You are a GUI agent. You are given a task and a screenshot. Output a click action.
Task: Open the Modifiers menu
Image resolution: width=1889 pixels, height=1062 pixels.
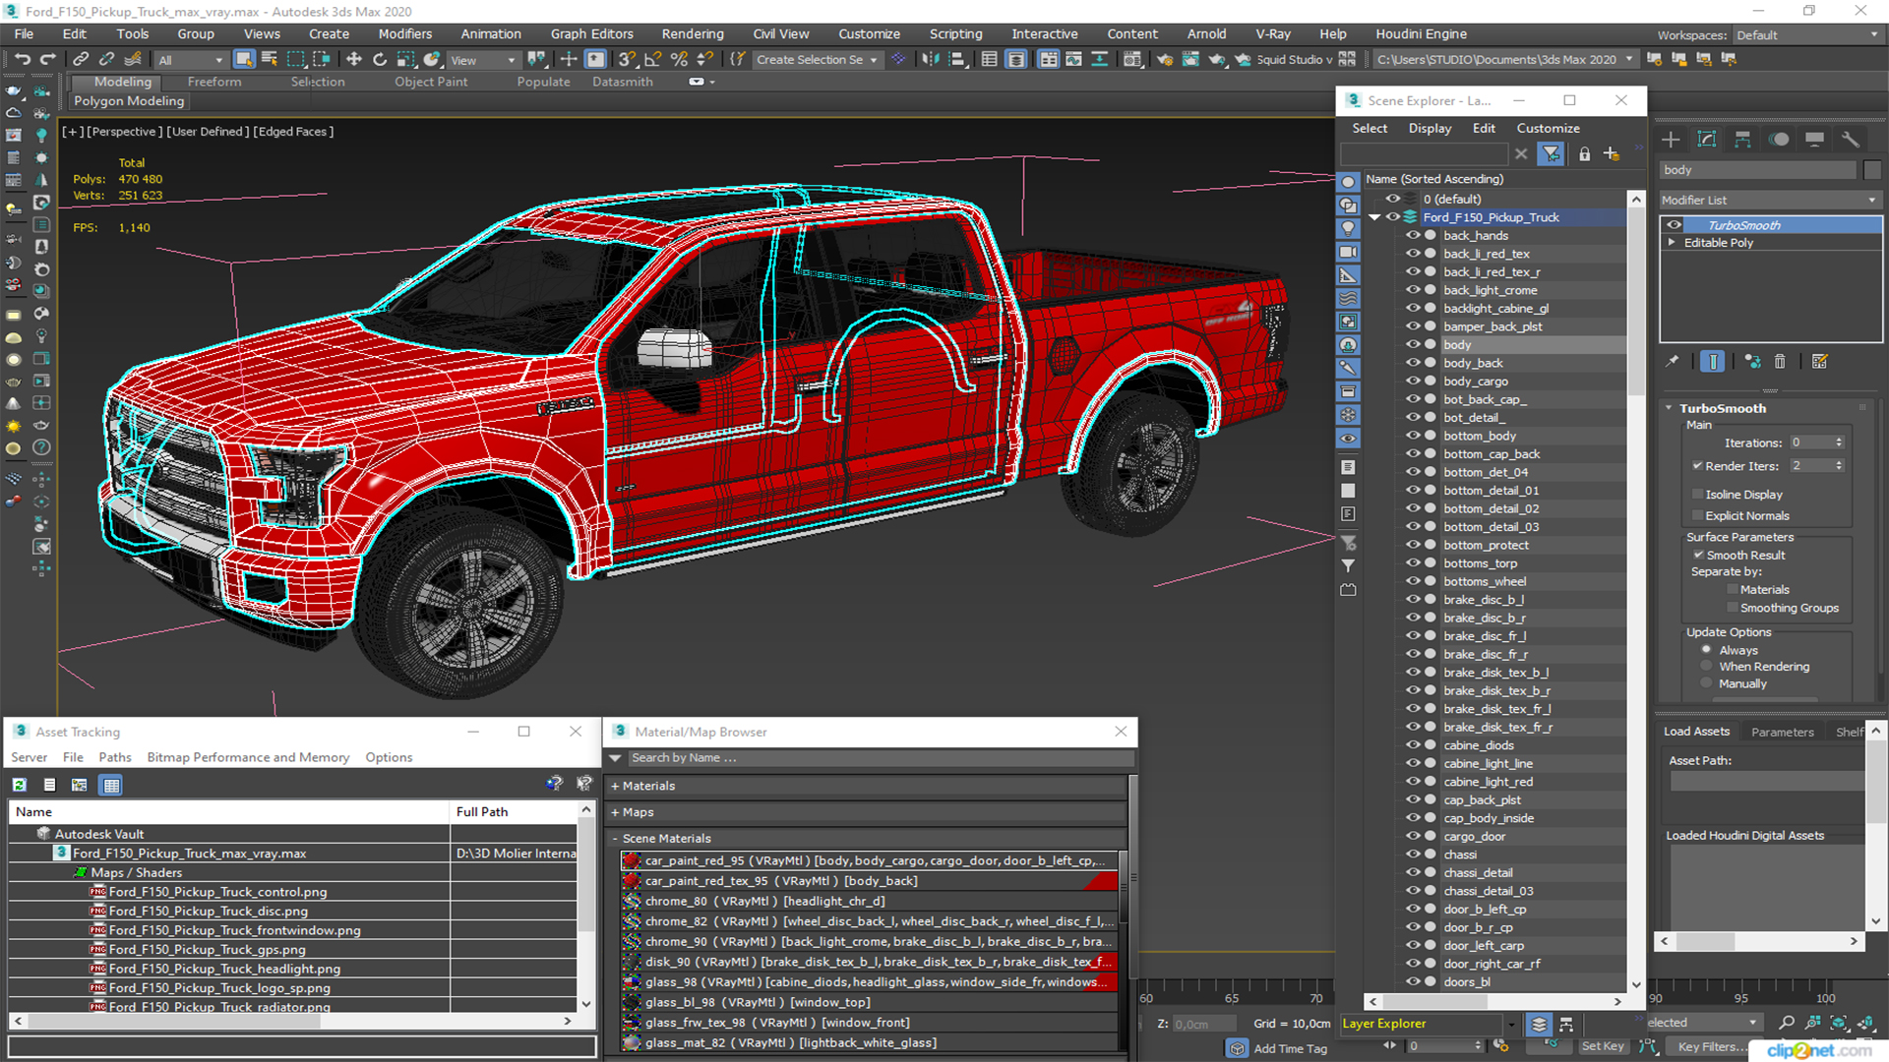coord(405,34)
